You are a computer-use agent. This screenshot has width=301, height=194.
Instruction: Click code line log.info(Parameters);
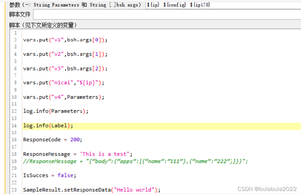pos(56,111)
